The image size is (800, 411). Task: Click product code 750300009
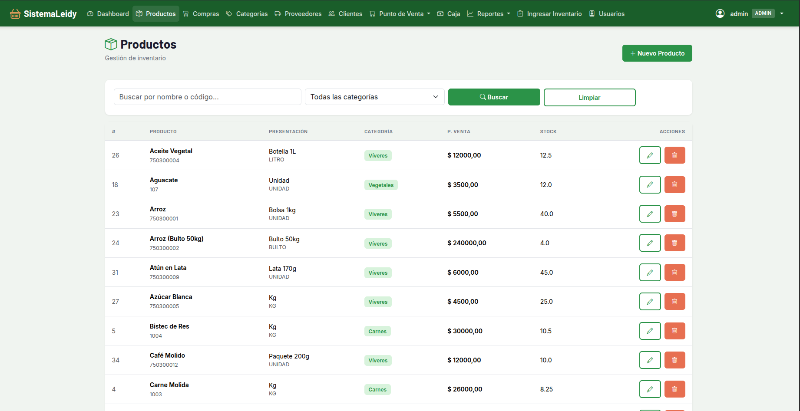click(x=165, y=277)
